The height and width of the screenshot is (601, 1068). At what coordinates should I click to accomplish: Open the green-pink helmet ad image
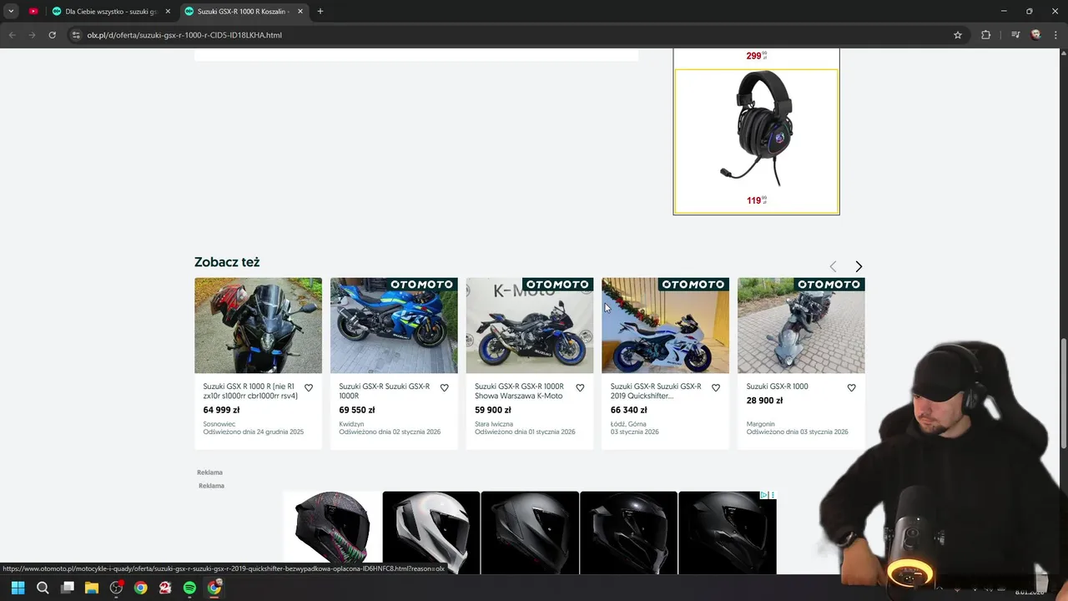pyautogui.click(x=332, y=533)
